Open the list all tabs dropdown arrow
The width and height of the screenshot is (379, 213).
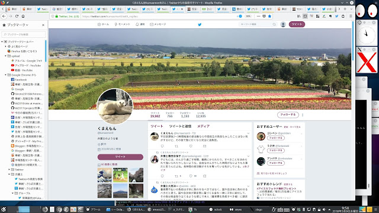(x=351, y=9)
